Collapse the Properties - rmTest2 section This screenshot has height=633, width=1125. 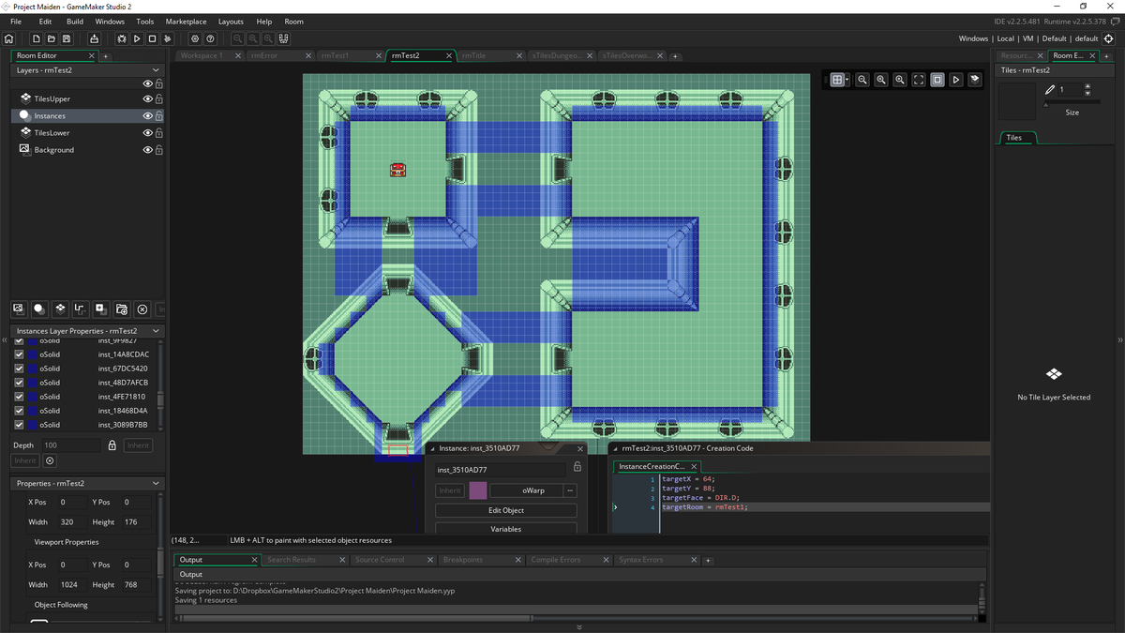click(x=156, y=483)
